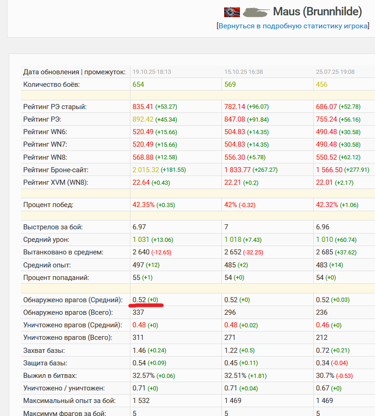Viewport: 375px width, 416px height.
Task: Select the 25.07.25 19:08 date column header
Action: [335, 72]
